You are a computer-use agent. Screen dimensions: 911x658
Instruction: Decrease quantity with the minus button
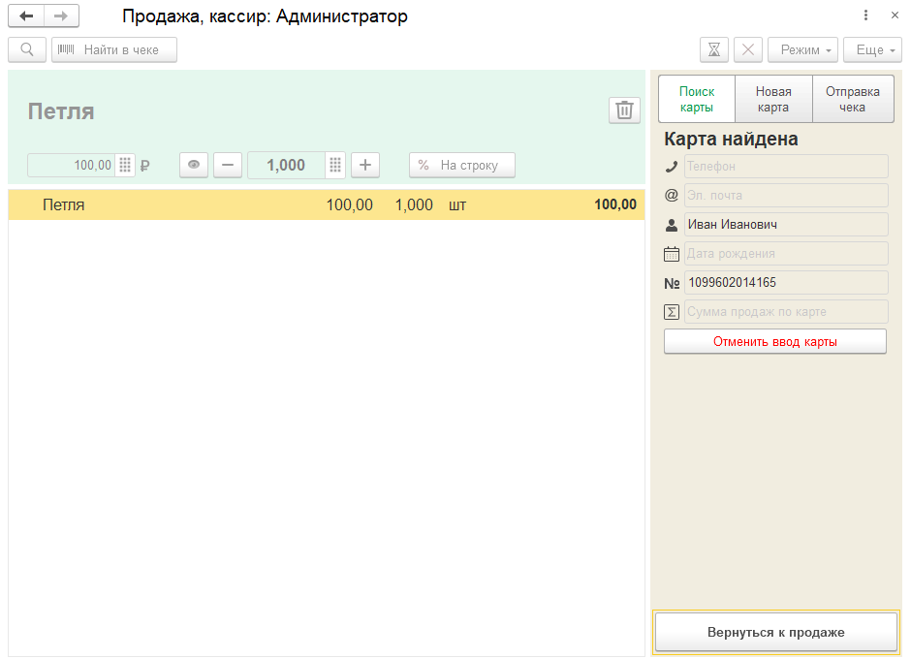(x=228, y=165)
